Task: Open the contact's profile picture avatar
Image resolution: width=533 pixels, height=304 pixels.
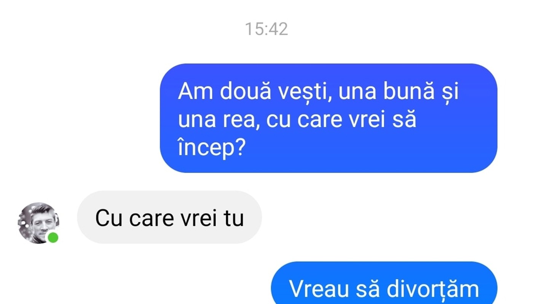Action: [x=38, y=223]
